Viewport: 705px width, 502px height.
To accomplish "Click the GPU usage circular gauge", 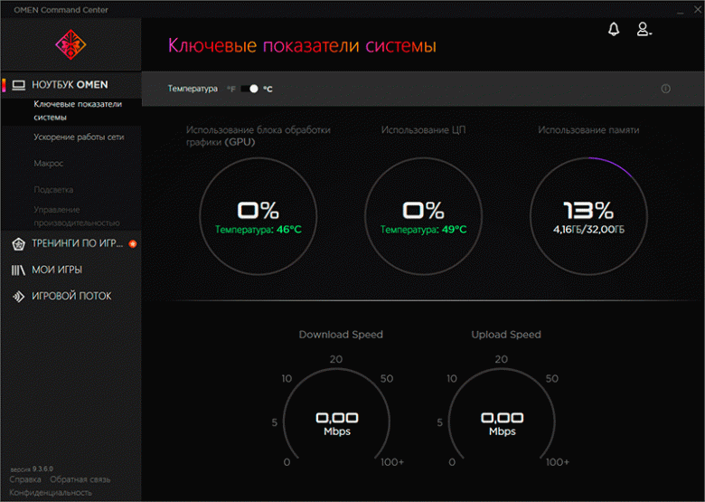I will pyautogui.click(x=258, y=216).
